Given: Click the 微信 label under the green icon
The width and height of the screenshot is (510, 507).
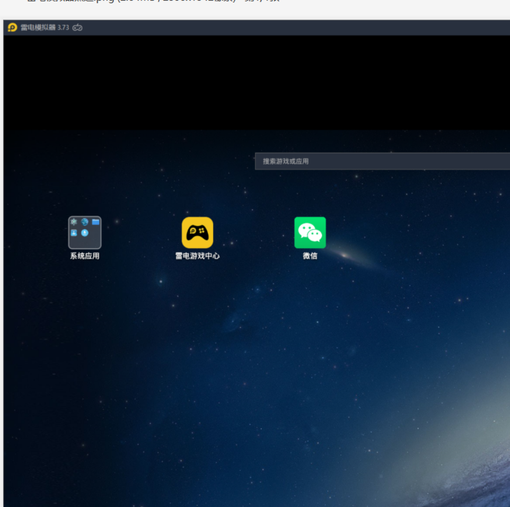Looking at the screenshot, I should coord(310,256).
